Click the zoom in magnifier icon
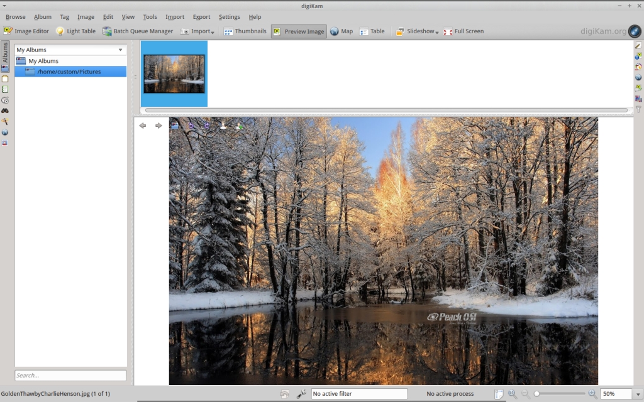644x402 pixels. (592, 394)
